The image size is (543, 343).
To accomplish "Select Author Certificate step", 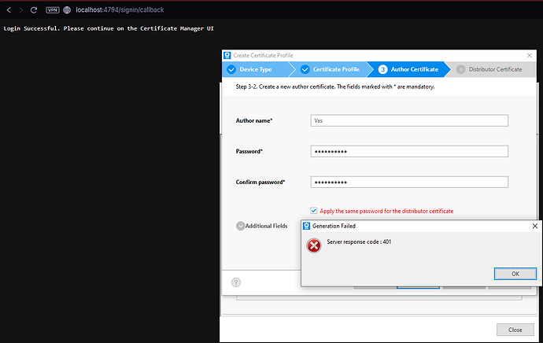I will point(408,69).
